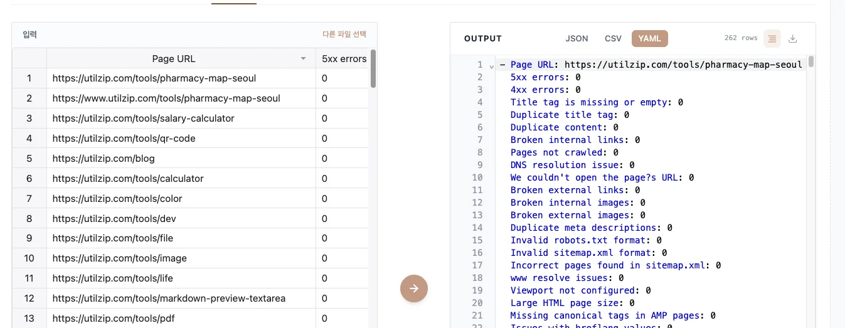Click YAML line 'Pages not crawled: 0'
The image size is (845, 328).
[x=564, y=152]
